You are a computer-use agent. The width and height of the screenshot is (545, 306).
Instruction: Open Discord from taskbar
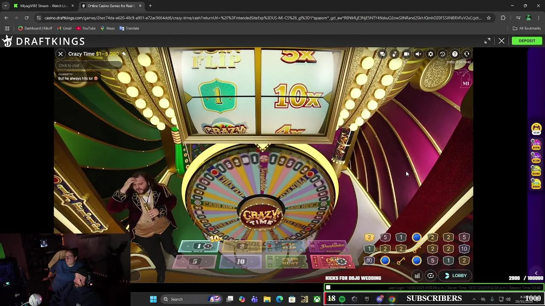[x=379, y=299]
